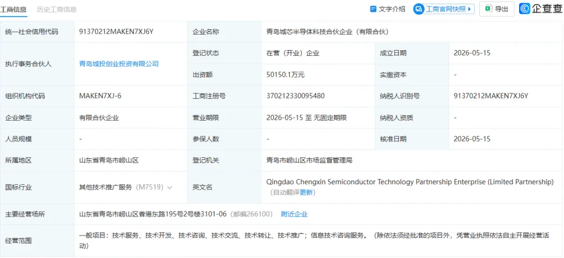Click business term 2026-05-15 至 无固定期限
564x258 pixels.
click(307, 118)
